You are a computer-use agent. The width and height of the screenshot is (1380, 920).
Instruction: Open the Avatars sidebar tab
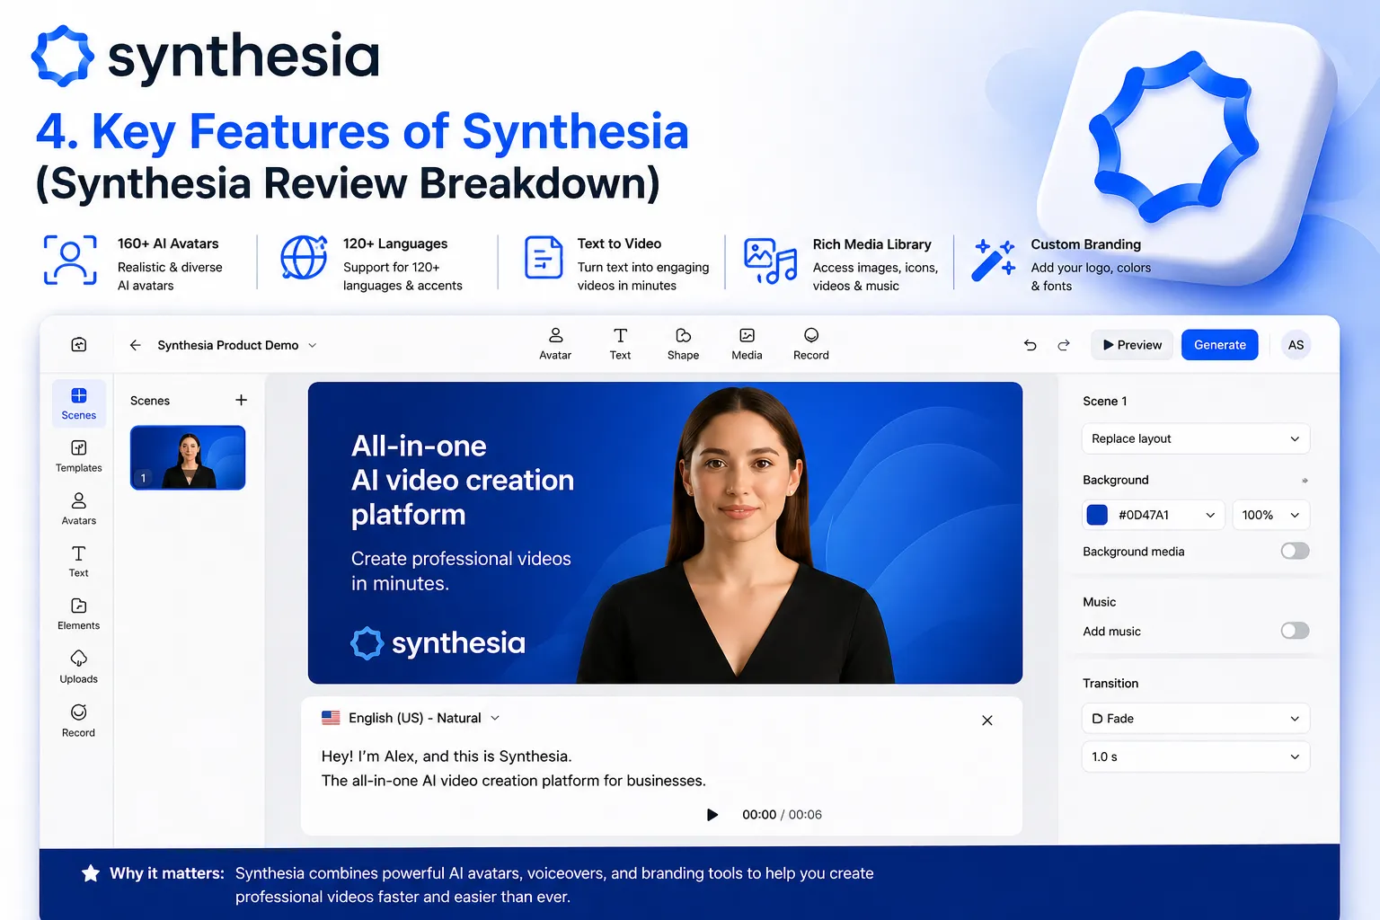tap(79, 509)
